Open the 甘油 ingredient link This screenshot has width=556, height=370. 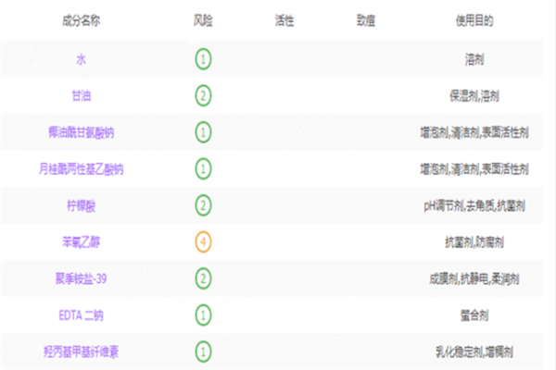82,95
